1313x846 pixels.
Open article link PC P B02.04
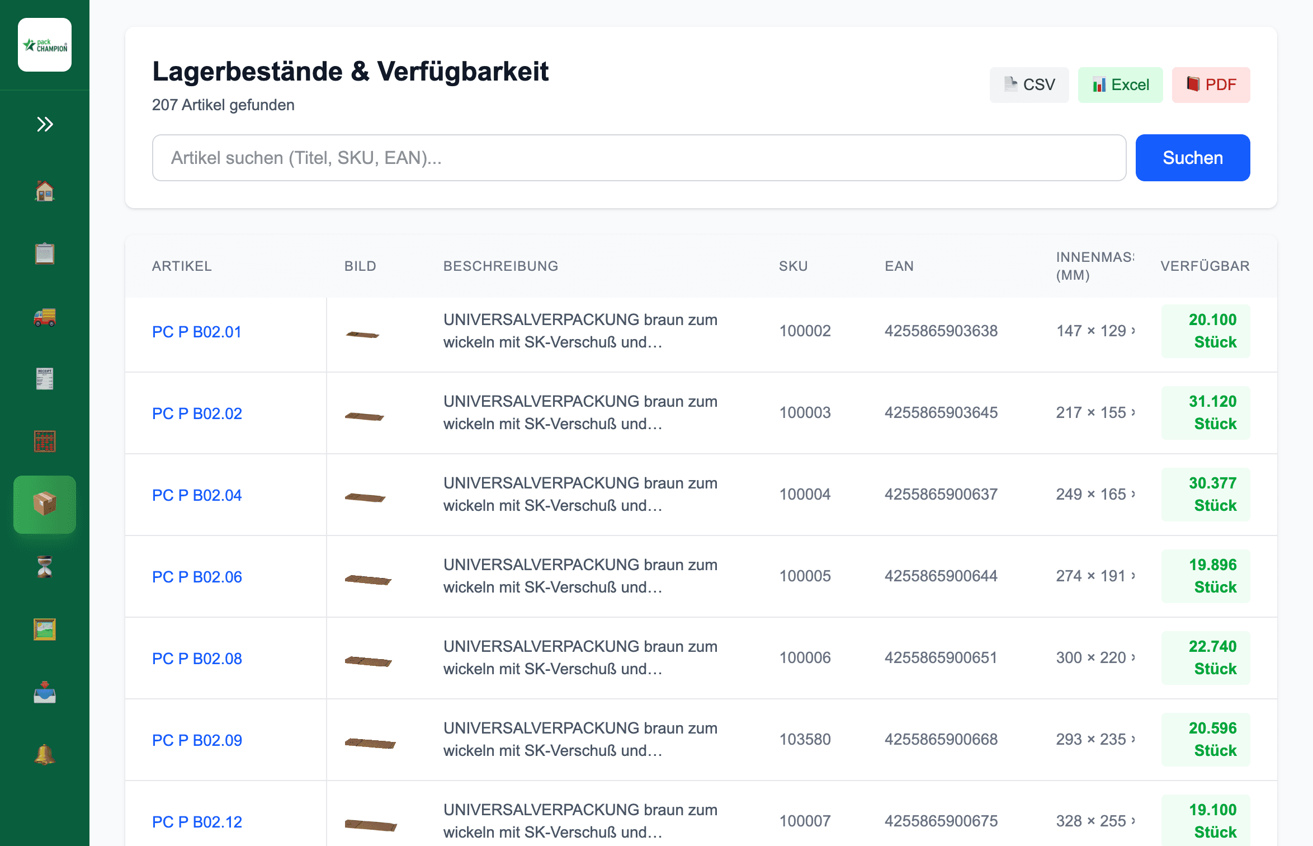click(x=197, y=495)
